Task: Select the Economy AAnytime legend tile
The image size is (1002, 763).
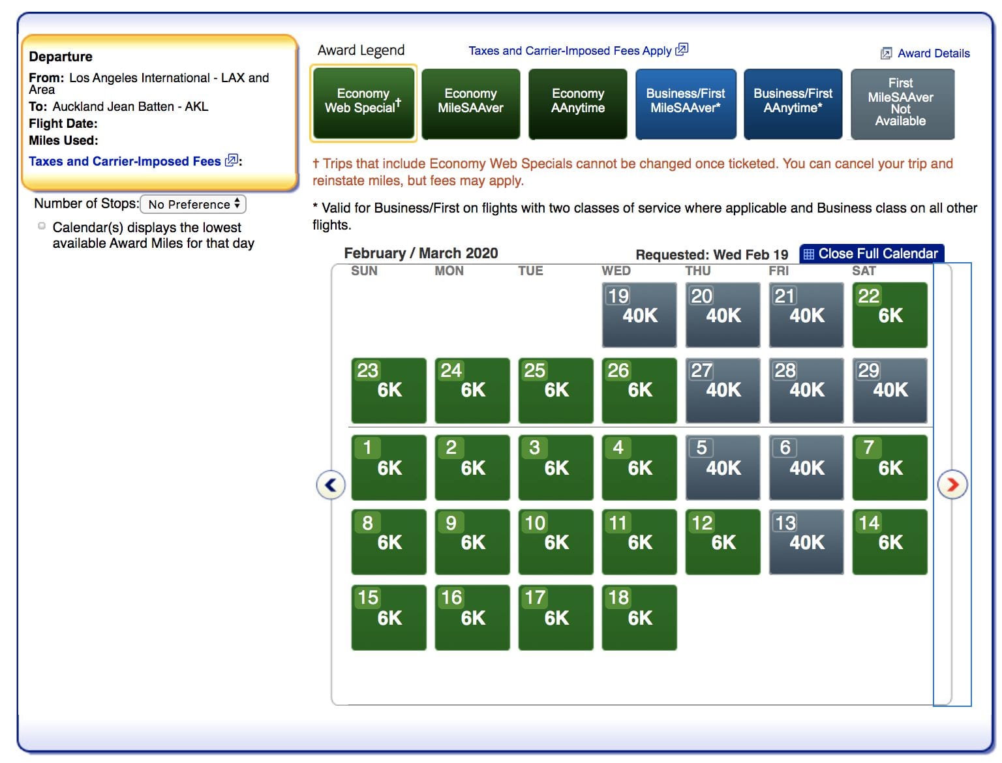Action: click(578, 103)
